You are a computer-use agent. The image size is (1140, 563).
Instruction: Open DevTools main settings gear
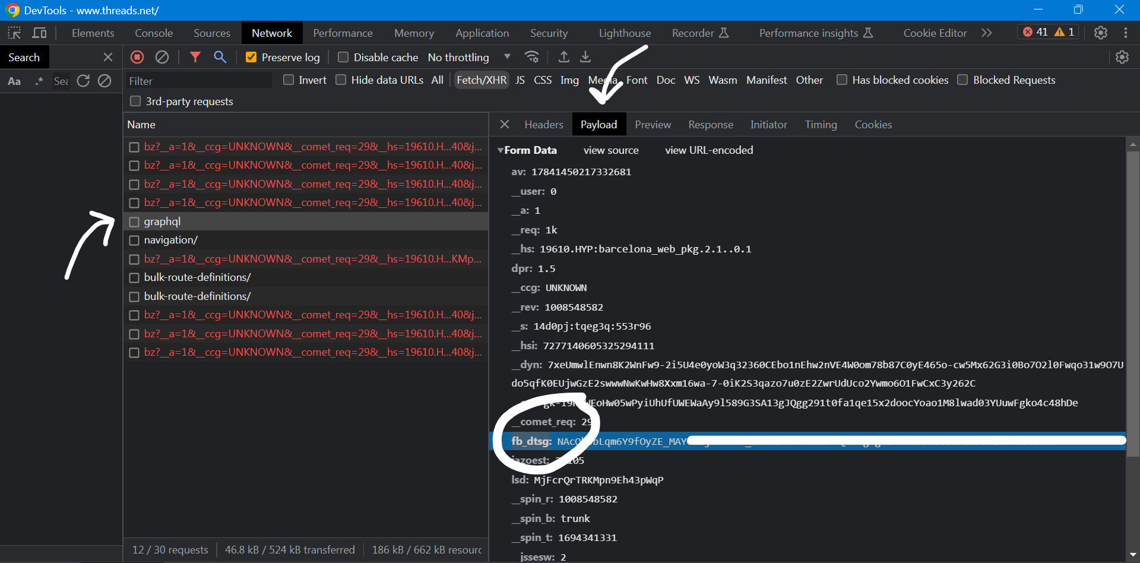coord(1101,33)
